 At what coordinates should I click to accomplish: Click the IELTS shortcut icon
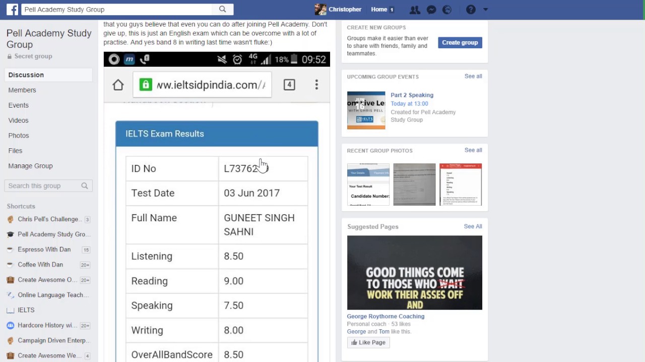pyautogui.click(x=10, y=310)
